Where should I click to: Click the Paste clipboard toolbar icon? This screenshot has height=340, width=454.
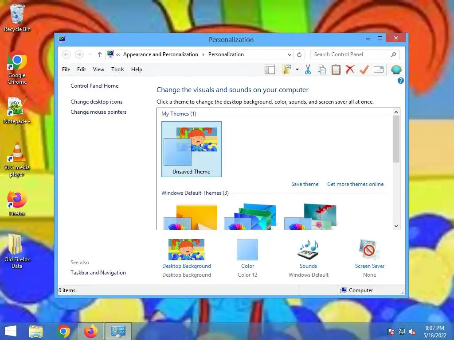click(336, 70)
